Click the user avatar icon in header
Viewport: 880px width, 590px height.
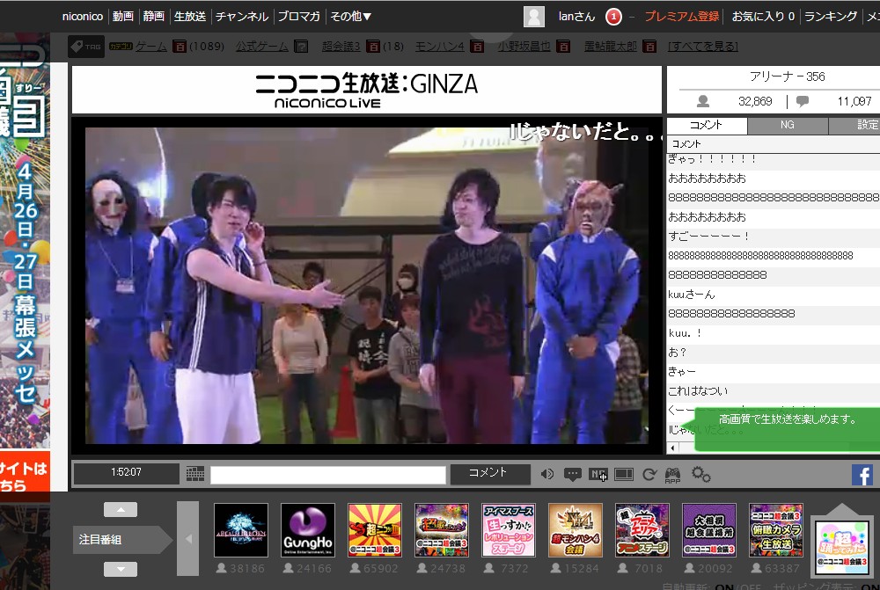(x=534, y=16)
